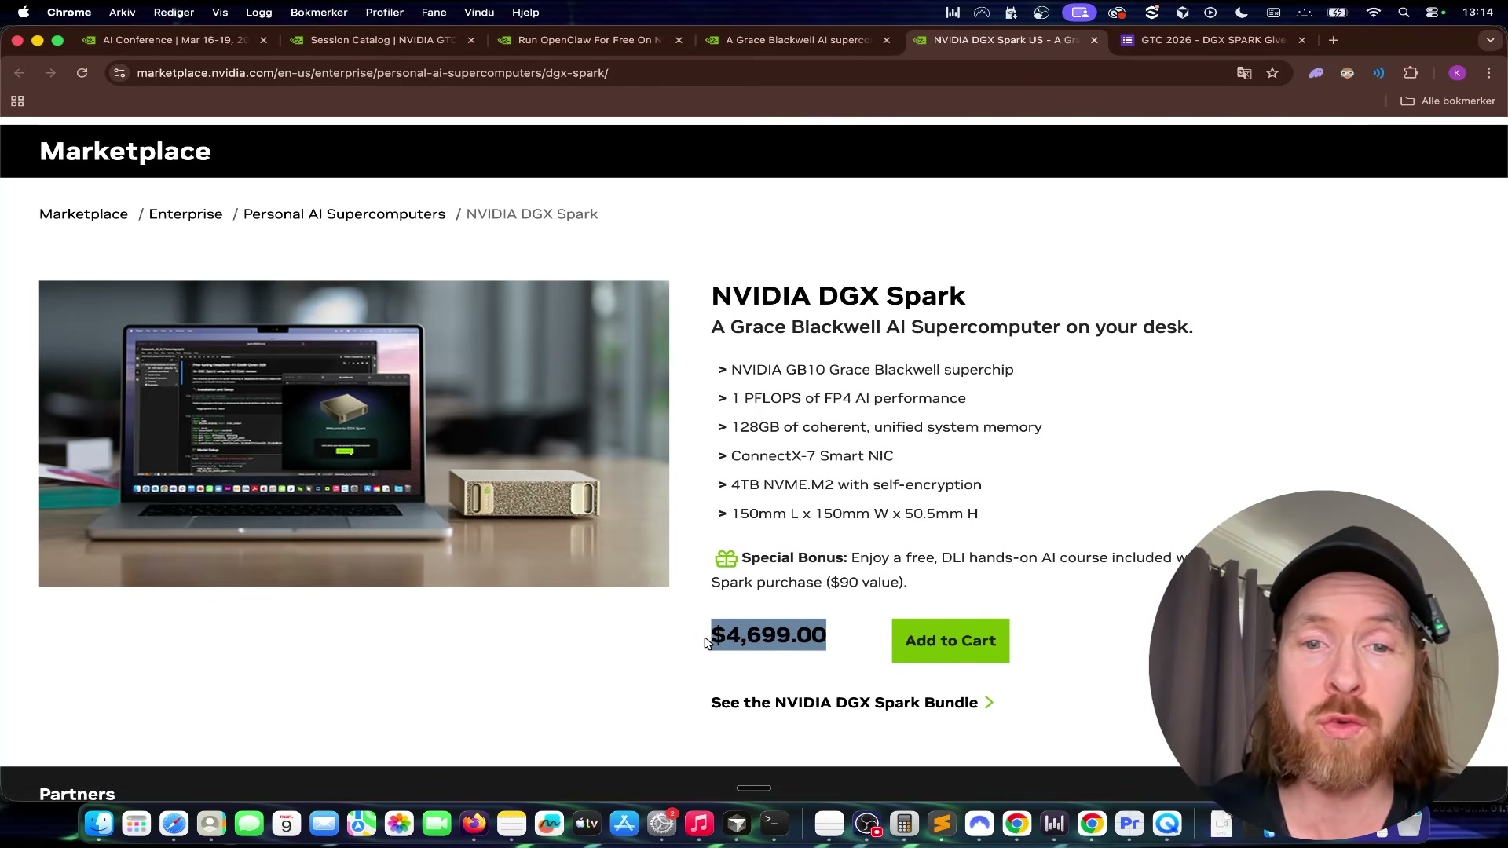Image resolution: width=1508 pixels, height=848 pixels.
Task: Open Sublime Text from the Dock
Action: pyautogui.click(x=942, y=824)
